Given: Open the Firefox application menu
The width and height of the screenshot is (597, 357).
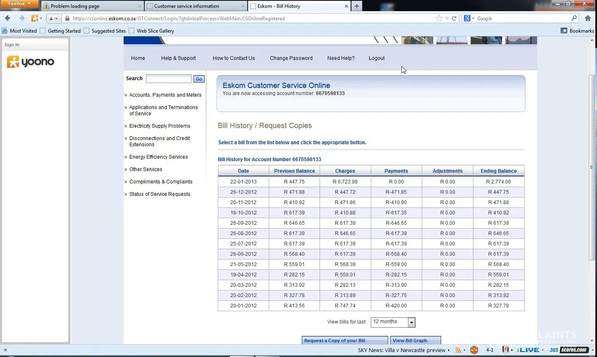Looking at the screenshot, I should pos(19,4).
